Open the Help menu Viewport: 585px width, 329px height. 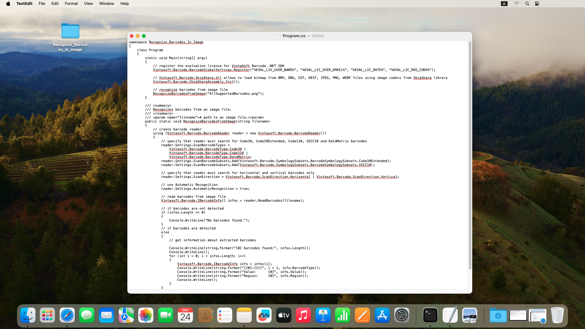click(124, 4)
